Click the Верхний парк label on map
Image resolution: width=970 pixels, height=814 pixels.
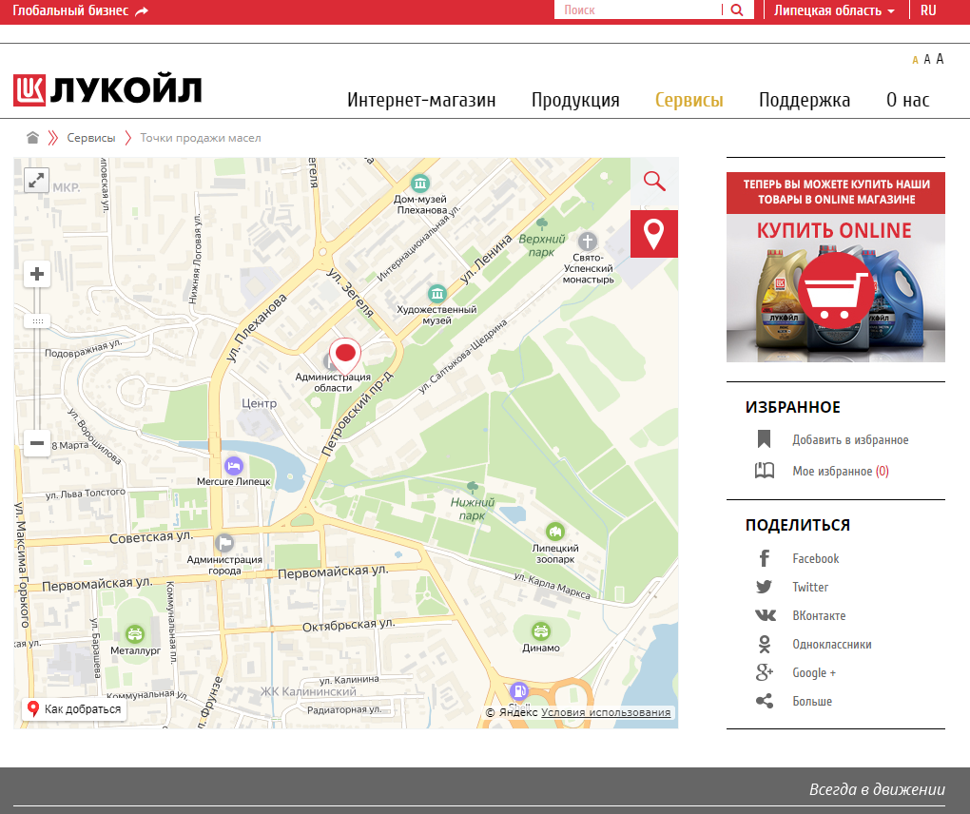tap(542, 245)
